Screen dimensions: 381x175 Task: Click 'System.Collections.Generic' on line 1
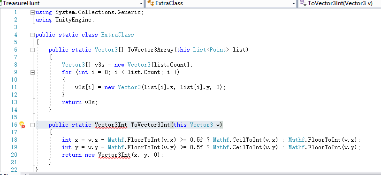point(99,12)
